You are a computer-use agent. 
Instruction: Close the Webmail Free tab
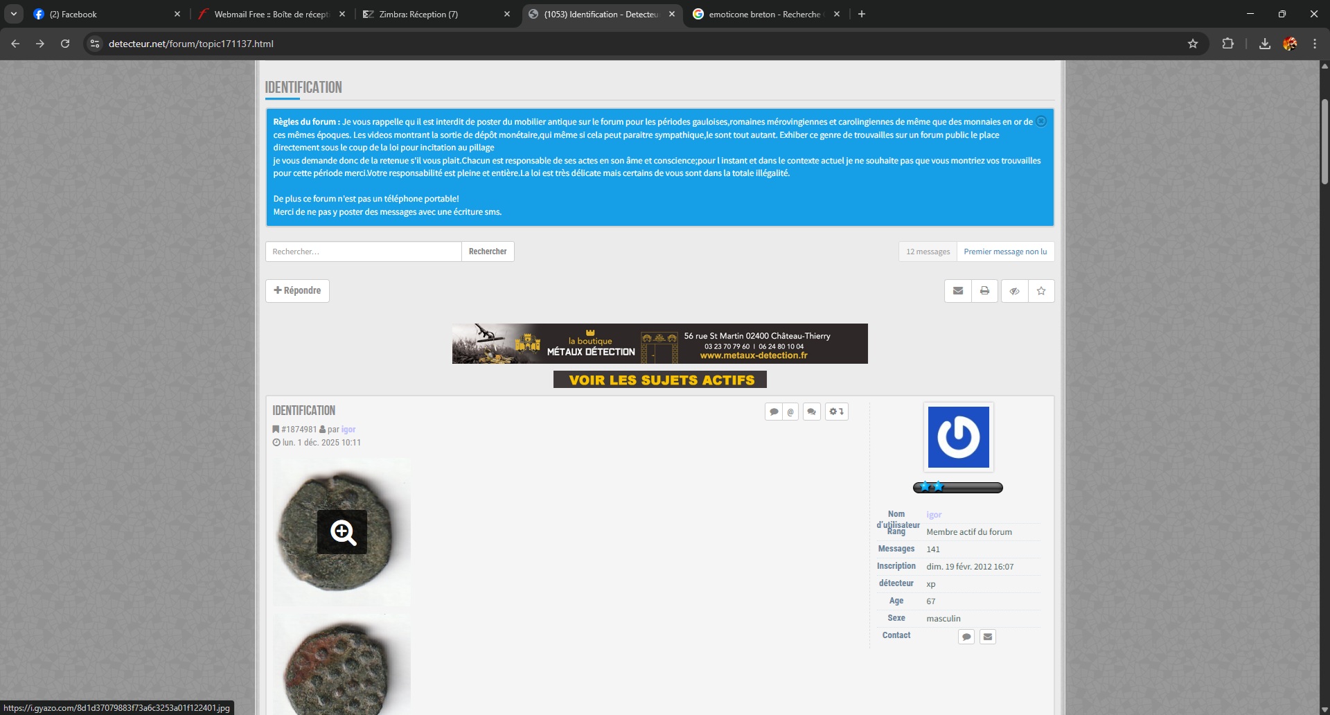342,14
